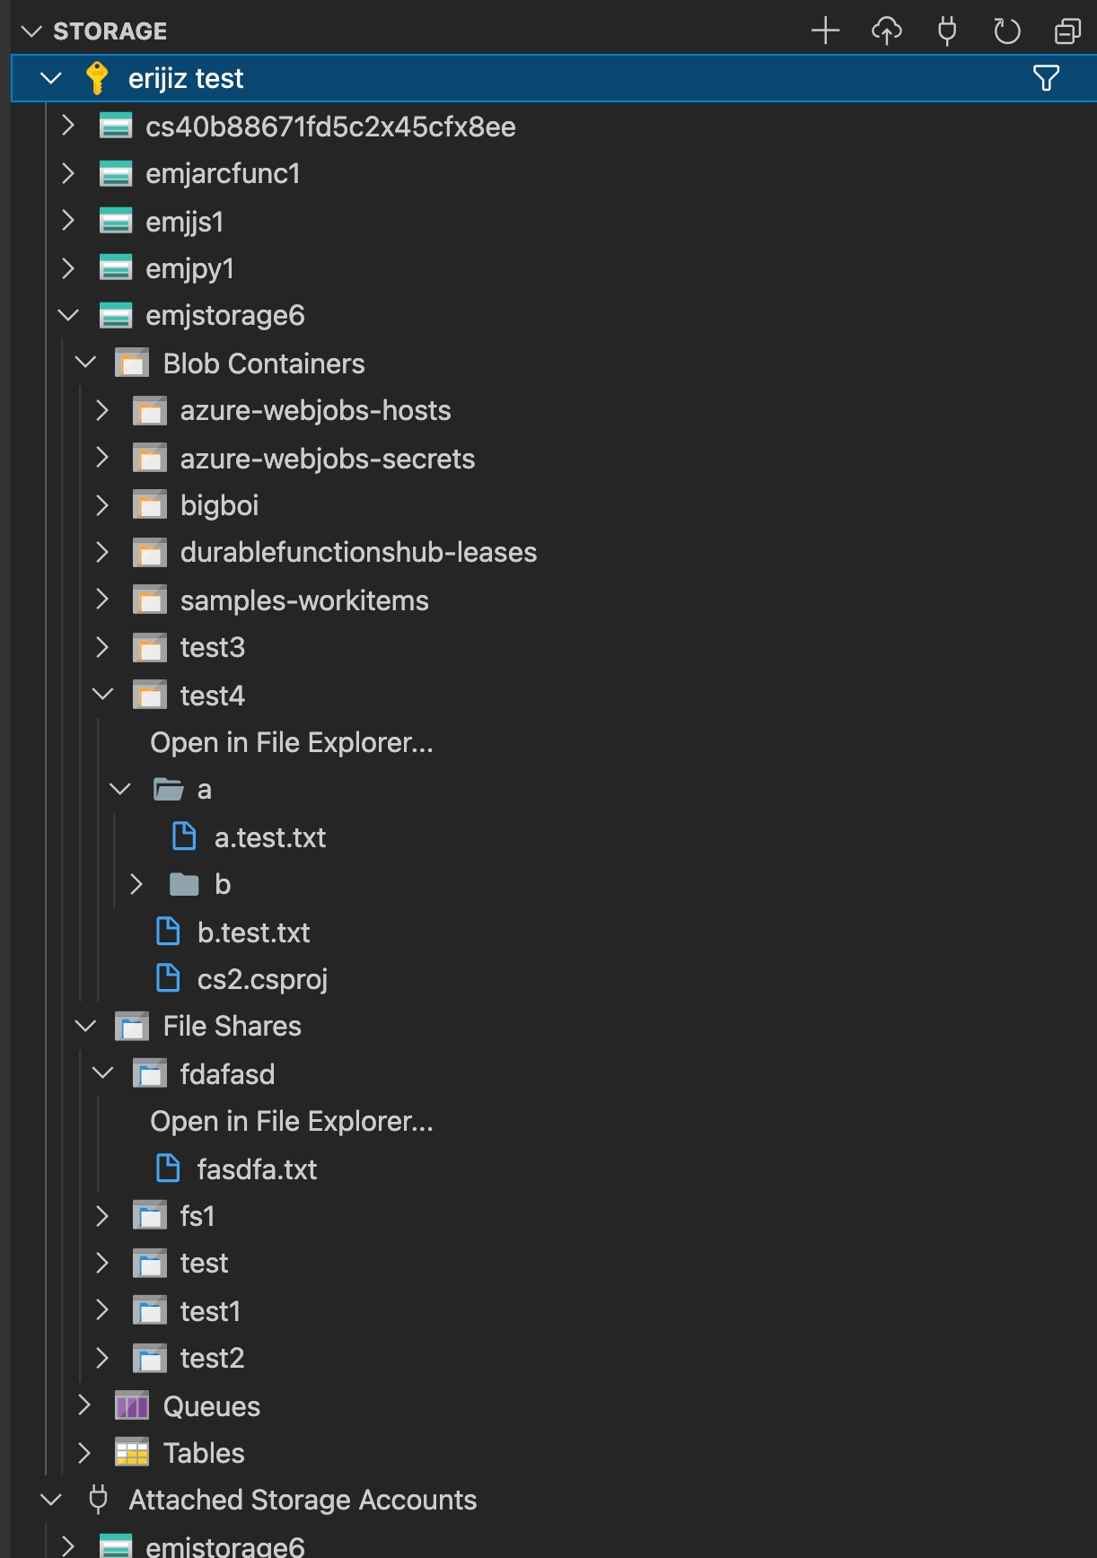The width and height of the screenshot is (1097, 1558).
Task: Click the key icon beside erijiz test
Action: (x=97, y=78)
